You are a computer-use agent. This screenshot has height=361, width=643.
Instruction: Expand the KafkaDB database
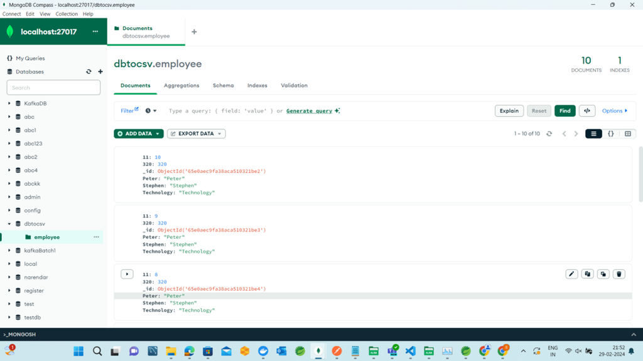(x=9, y=103)
